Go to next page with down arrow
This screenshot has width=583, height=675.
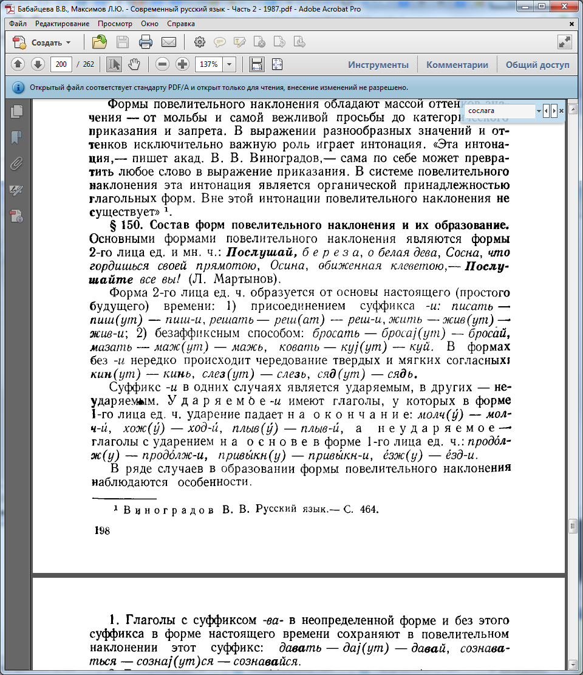[38, 64]
